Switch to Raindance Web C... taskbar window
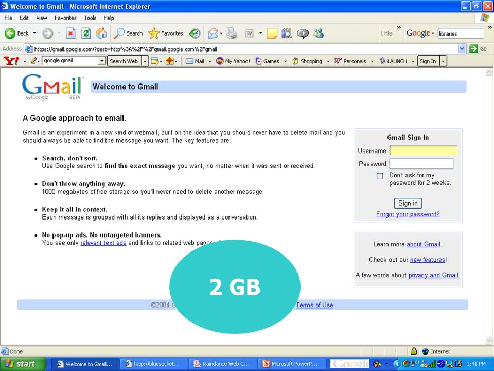494x371 pixels. pos(223,364)
